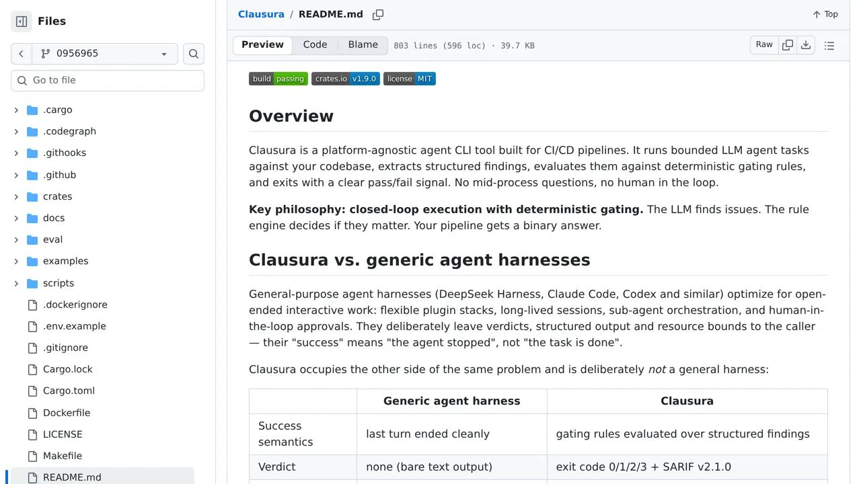This screenshot has height=484, width=861.
Task: Switch to the Preview tab
Action: [262, 45]
